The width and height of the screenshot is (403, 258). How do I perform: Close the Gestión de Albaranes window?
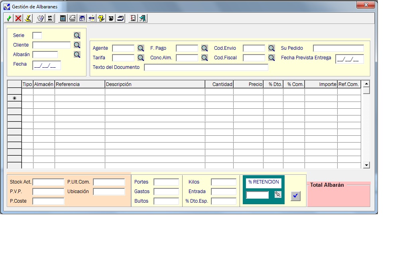[x=366, y=5]
